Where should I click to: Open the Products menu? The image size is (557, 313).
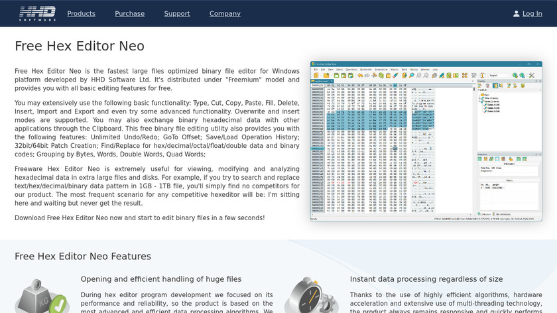82,13
